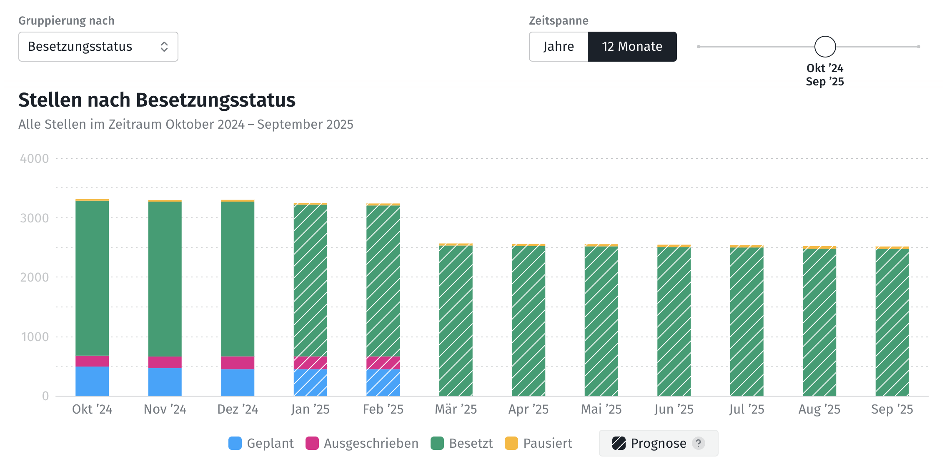Switch time span to Jahre
This screenshot has width=947, height=474.
pos(559,47)
